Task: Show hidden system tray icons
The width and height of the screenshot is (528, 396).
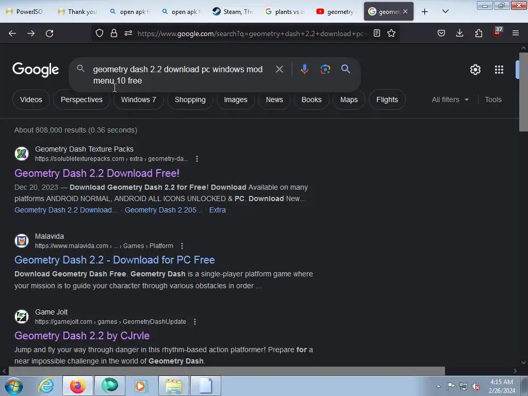Action: 438,386
